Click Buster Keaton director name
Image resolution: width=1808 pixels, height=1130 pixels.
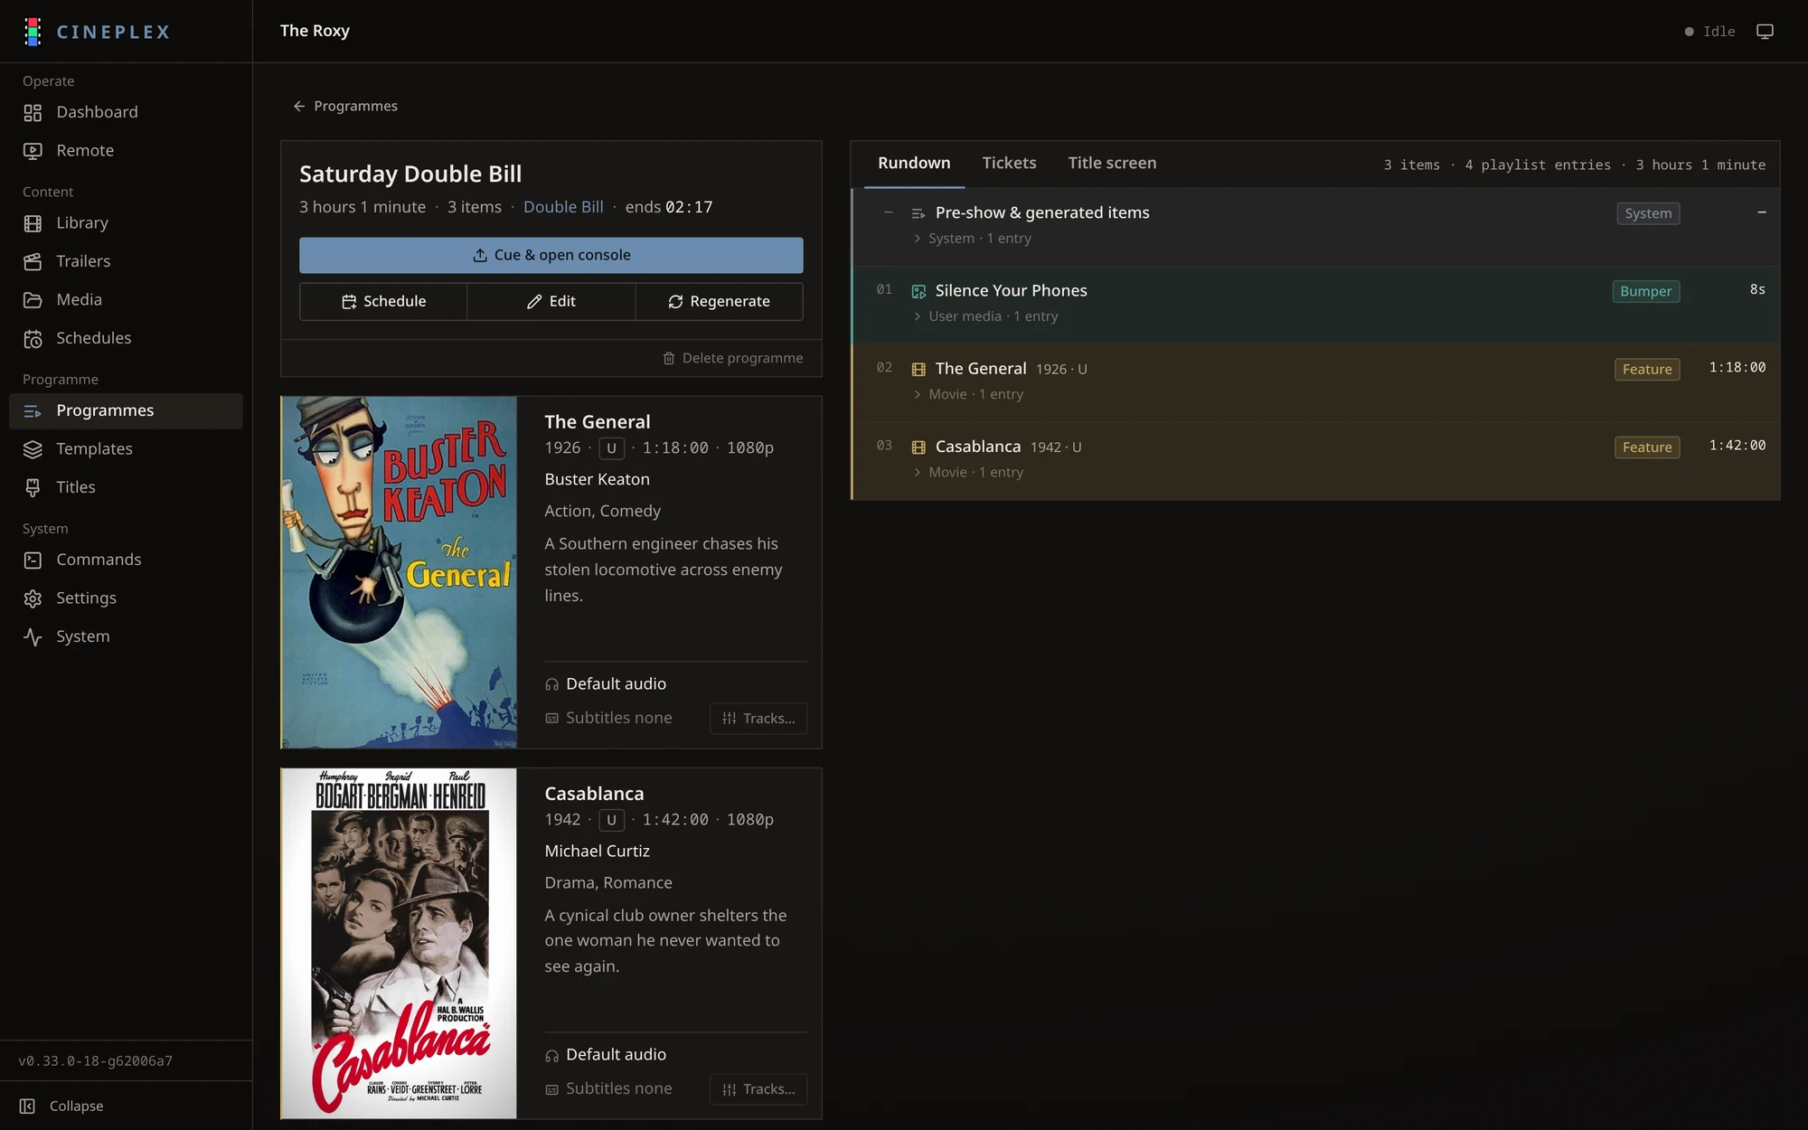click(597, 480)
